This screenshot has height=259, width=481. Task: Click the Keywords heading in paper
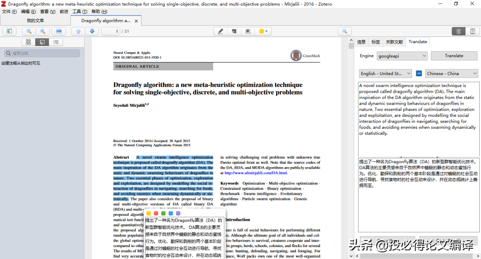pos(229,183)
